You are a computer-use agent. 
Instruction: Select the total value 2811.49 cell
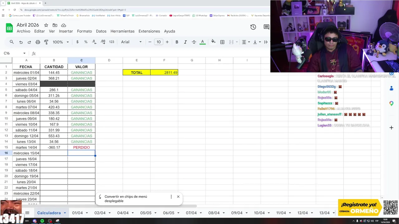pos(164,72)
